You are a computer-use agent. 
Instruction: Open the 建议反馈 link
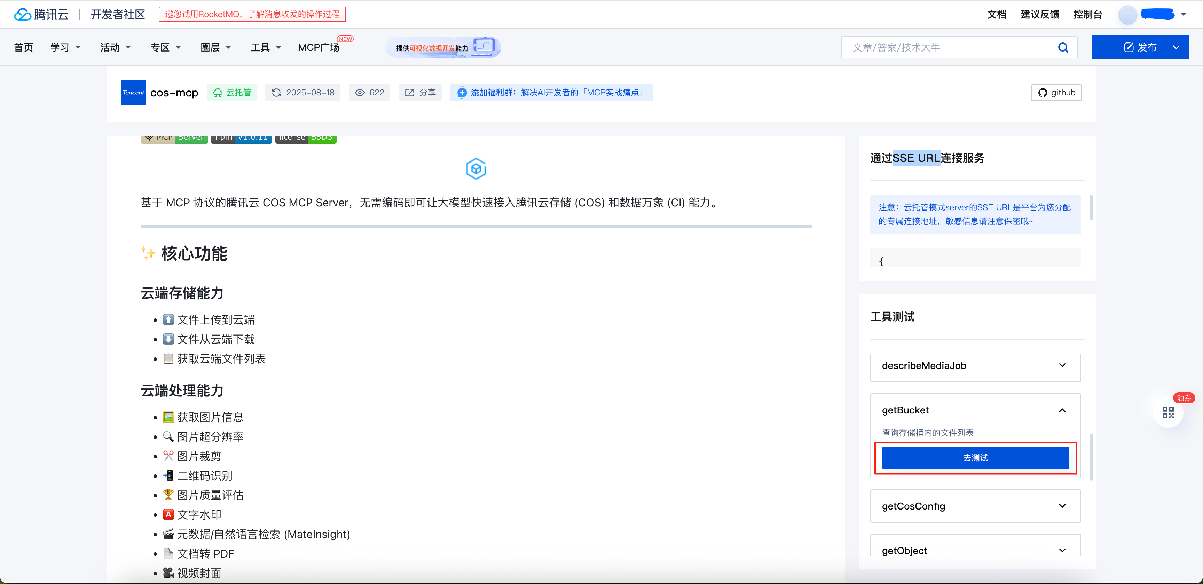(x=1039, y=15)
